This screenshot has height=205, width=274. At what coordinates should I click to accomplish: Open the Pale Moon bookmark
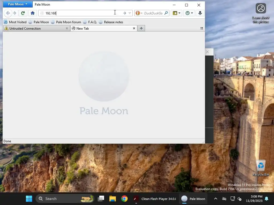(39, 22)
